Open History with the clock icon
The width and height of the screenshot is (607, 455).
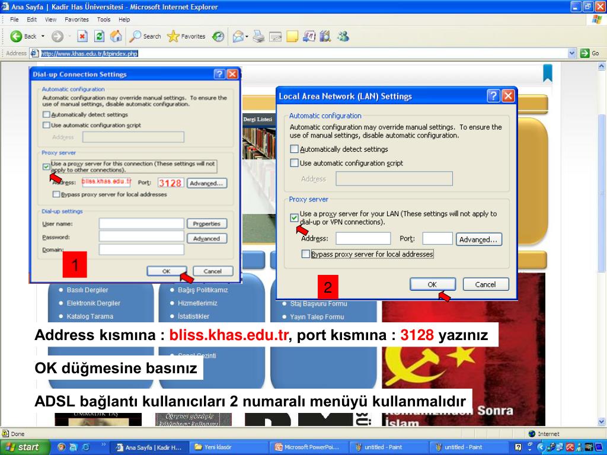(218, 36)
